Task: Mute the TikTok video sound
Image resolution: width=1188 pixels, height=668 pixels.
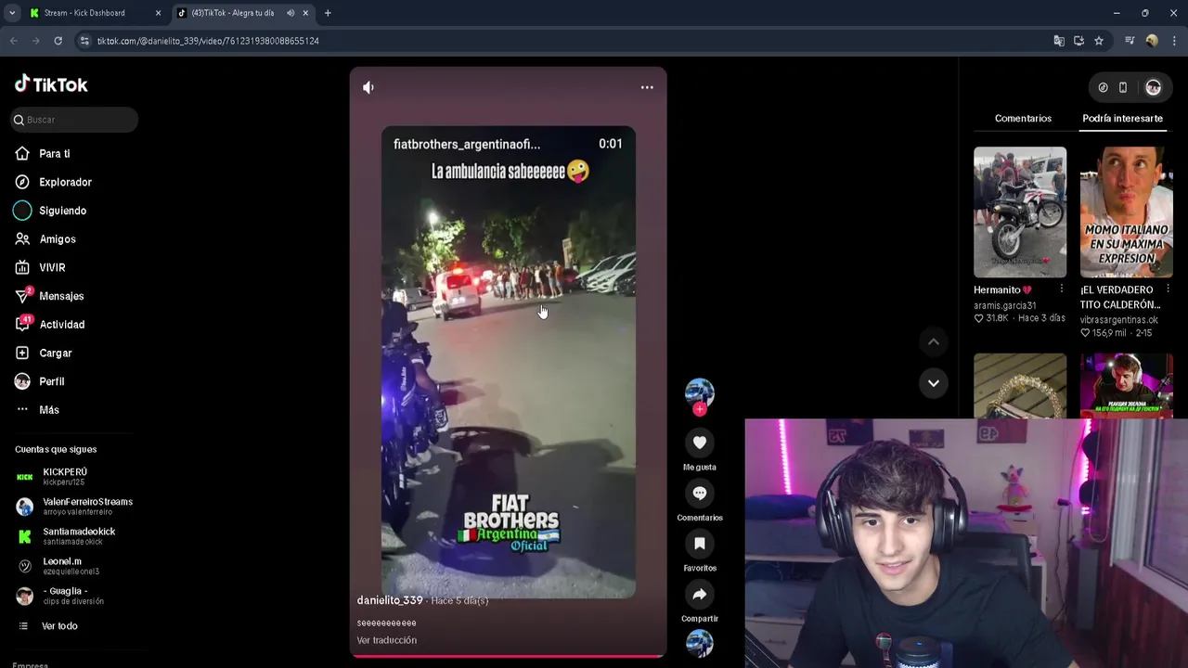Action: [x=368, y=87]
